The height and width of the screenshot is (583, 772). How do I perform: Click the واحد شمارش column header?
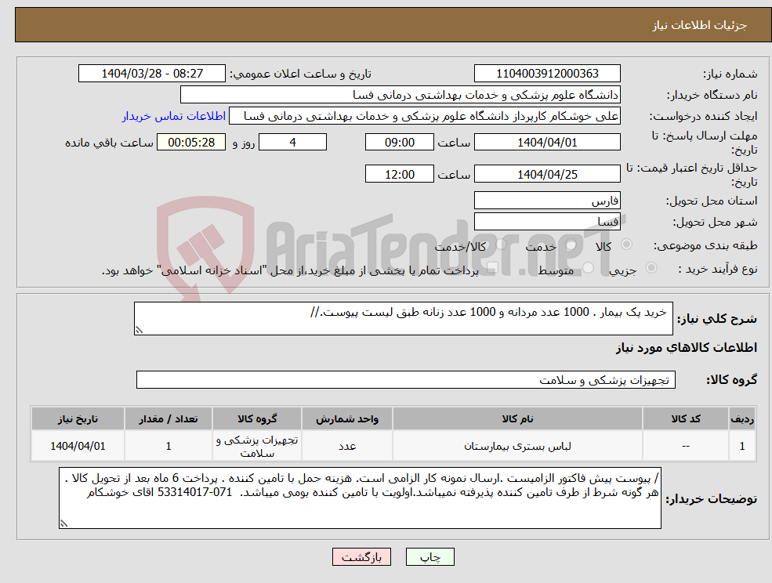click(347, 418)
